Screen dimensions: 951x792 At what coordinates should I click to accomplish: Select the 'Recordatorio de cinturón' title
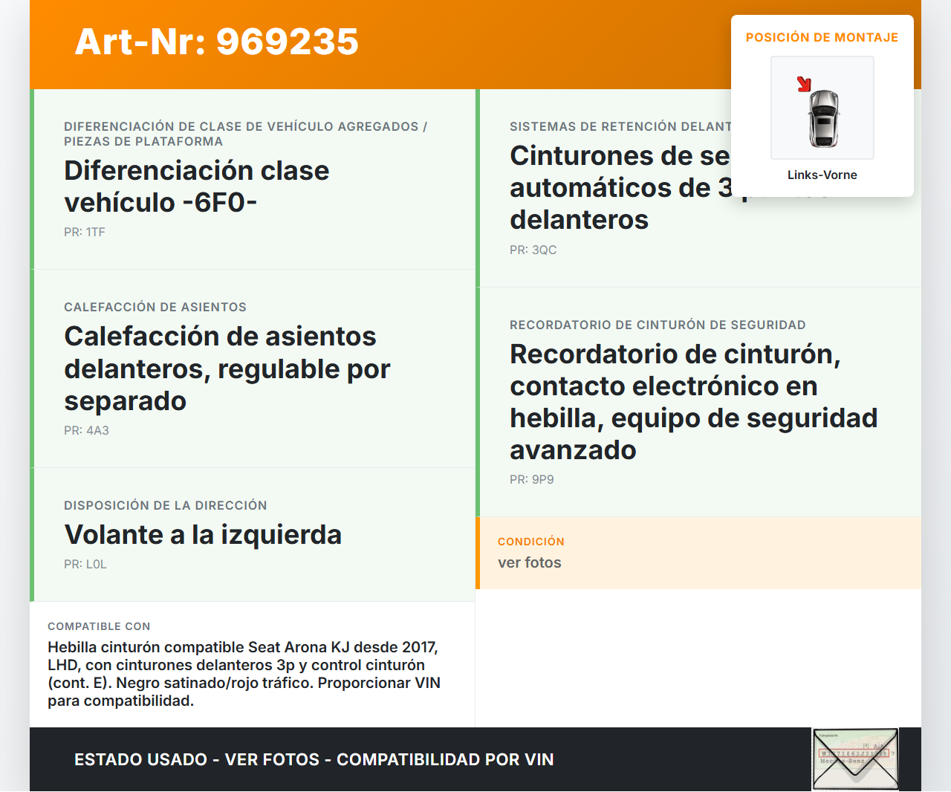pyautogui.click(x=694, y=401)
